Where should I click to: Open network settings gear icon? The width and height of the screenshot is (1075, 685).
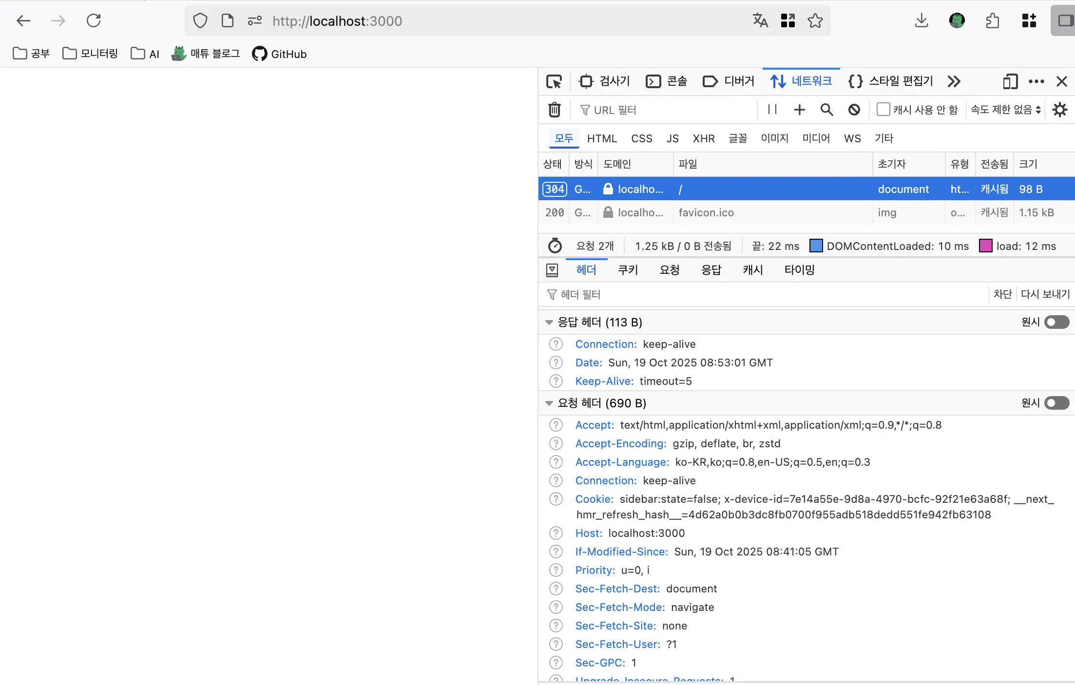coord(1059,110)
